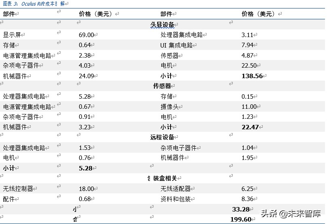Click the value '0.76'
The width and height of the screenshot is (327, 224).
click(84, 158)
